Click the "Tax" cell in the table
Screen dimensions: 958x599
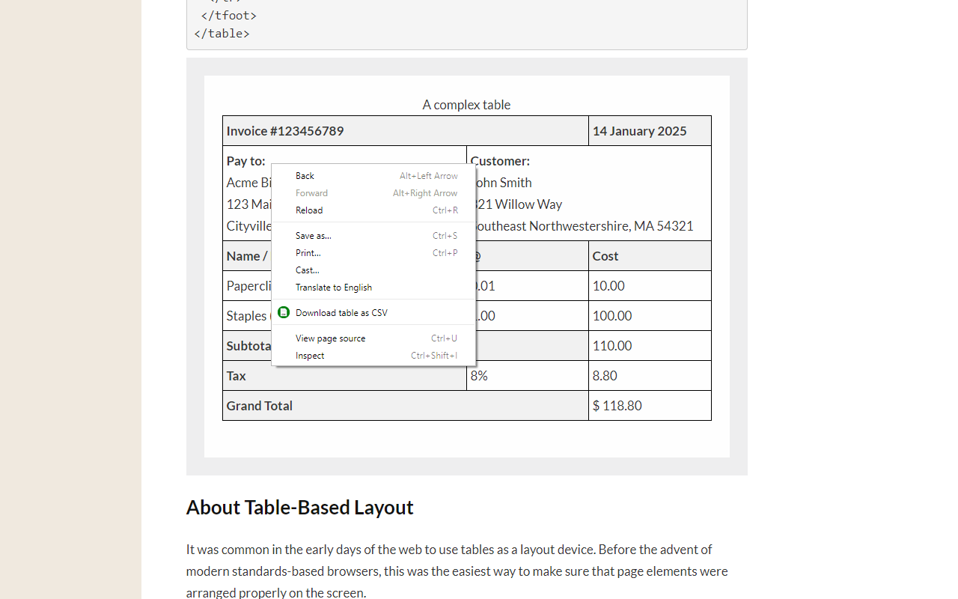pyautogui.click(x=236, y=375)
